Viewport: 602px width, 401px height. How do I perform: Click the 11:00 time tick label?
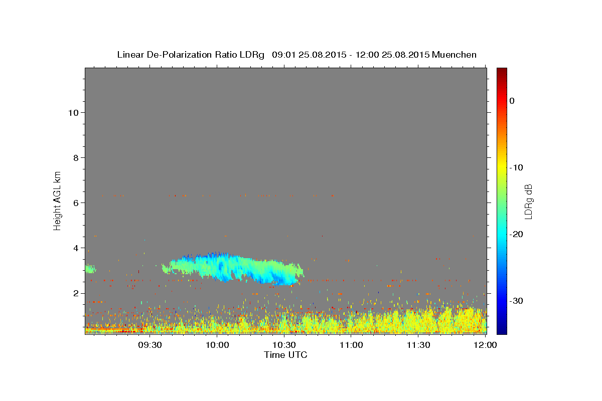[x=351, y=345]
